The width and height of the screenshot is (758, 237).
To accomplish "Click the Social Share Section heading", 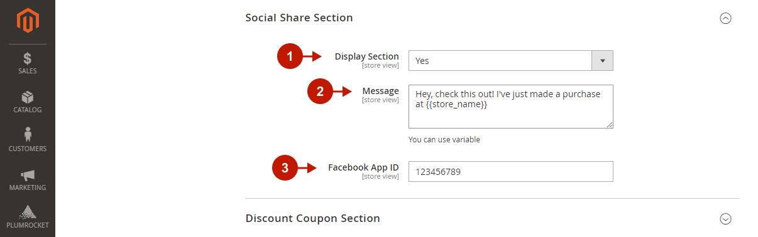I will 299,18.
